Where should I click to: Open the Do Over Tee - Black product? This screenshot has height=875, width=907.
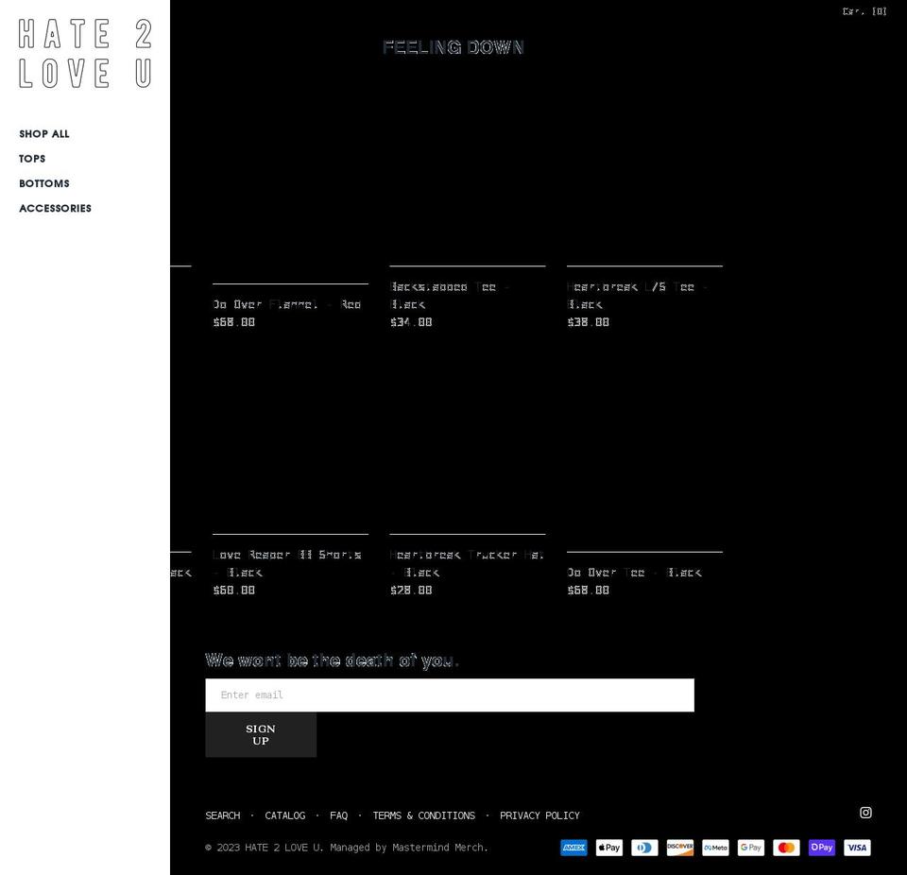click(634, 573)
